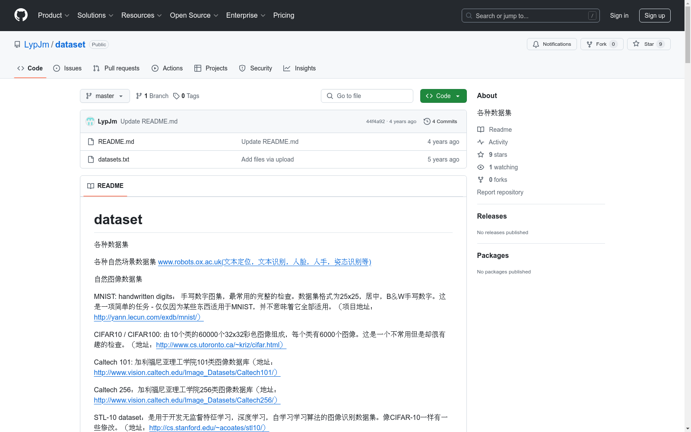View the 4 Commits history
The image size is (691, 432).
click(441, 121)
